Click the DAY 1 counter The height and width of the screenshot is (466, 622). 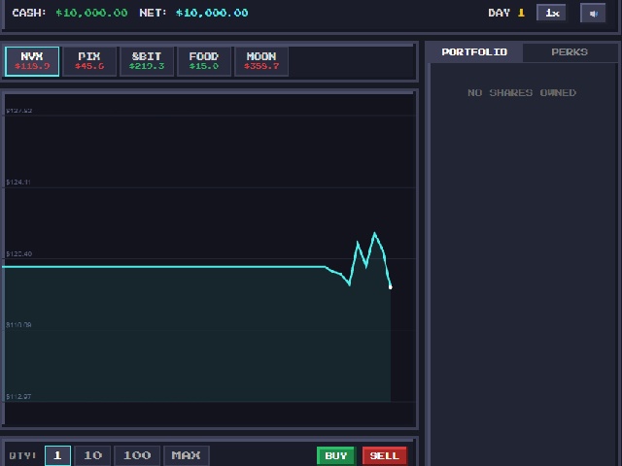[x=506, y=13]
